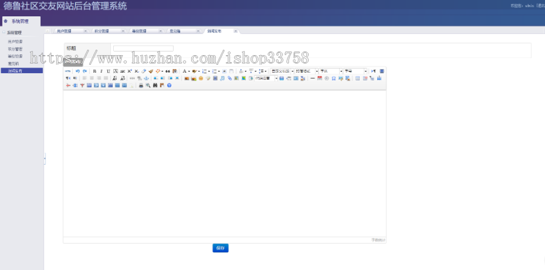The image size is (545, 270).
Task: Click the Redo icon in editor toolbar
Action: pos(85,71)
